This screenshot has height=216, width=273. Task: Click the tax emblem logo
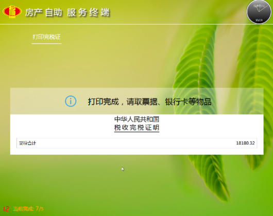(x=12, y=12)
